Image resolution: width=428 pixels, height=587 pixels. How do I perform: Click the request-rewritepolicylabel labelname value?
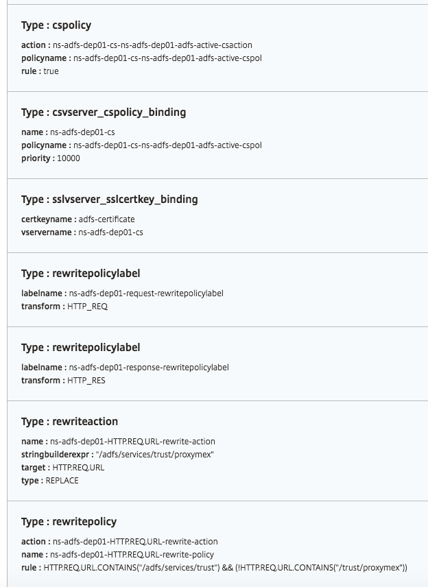[x=146, y=293]
